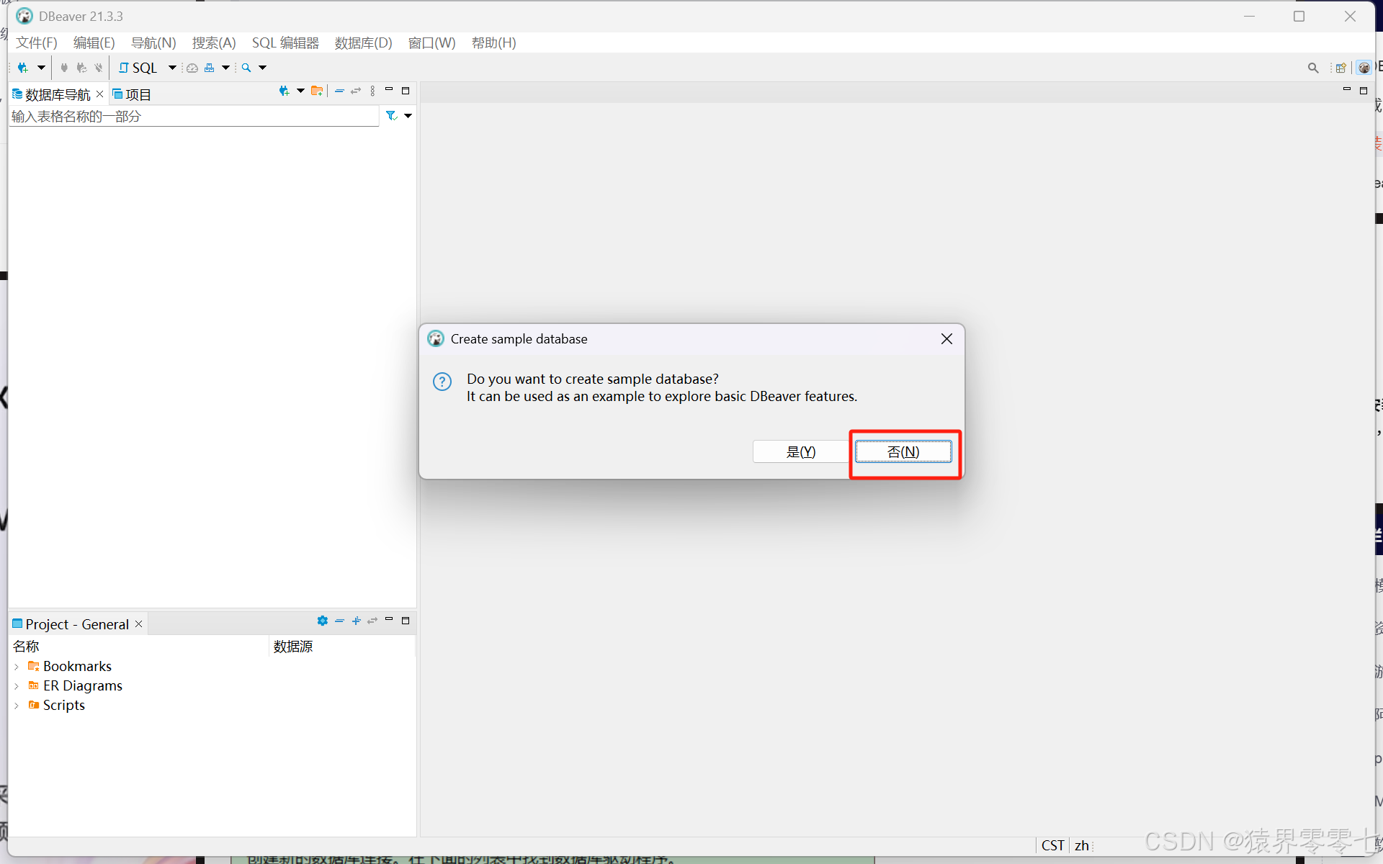This screenshot has width=1383, height=864.
Task: Toggle link with editor arrows in navigator toolbar
Action: pyautogui.click(x=356, y=91)
